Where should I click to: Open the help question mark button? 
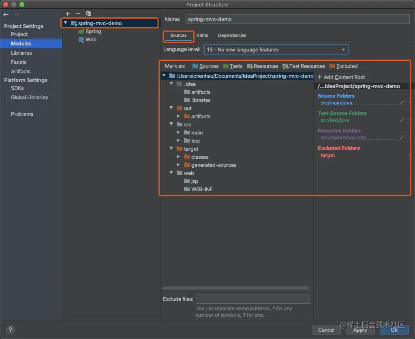10,330
